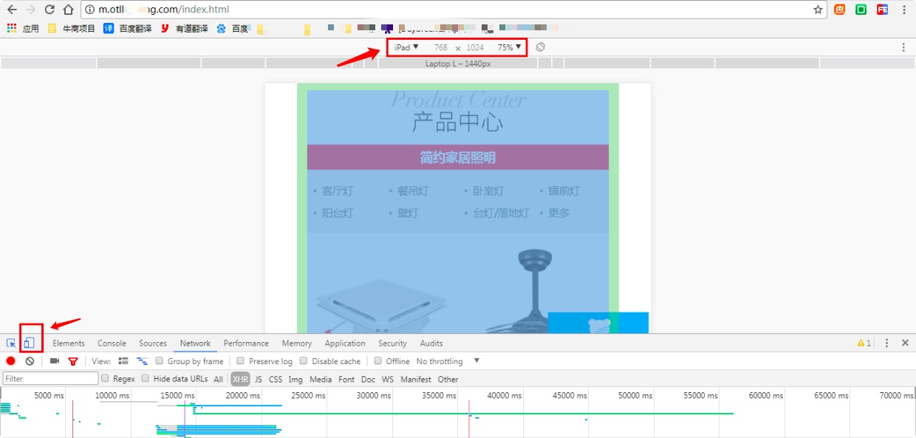
Task: Click the browser forward arrow
Action: 30,10
